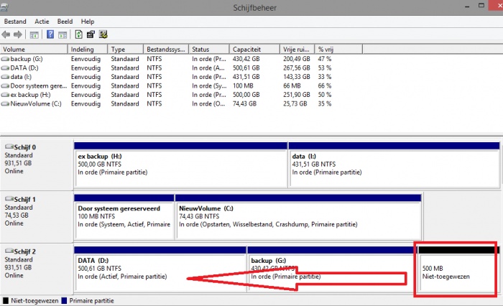Click the drive icon for ex backup (H:) row
The height and width of the screenshot is (306, 503).
point(5,95)
